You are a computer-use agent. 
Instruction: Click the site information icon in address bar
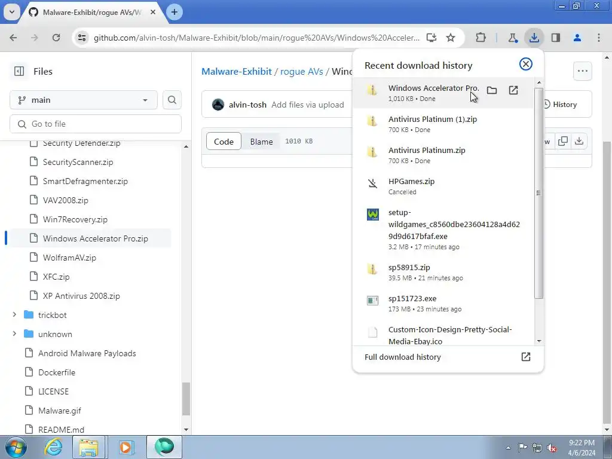pyautogui.click(x=82, y=38)
